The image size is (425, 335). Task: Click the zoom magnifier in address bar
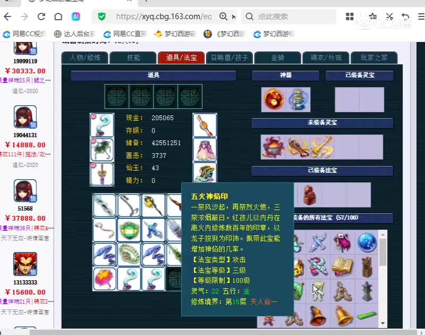223,16
